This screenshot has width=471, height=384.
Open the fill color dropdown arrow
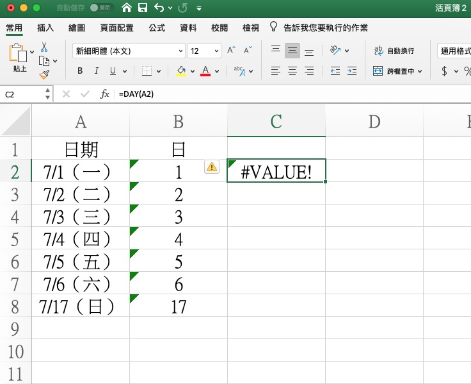(193, 71)
